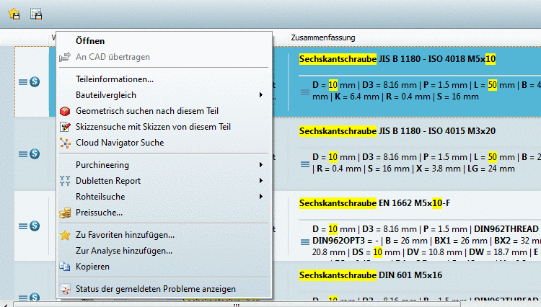Click the coins icon beside Preissuche

coord(65,213)
